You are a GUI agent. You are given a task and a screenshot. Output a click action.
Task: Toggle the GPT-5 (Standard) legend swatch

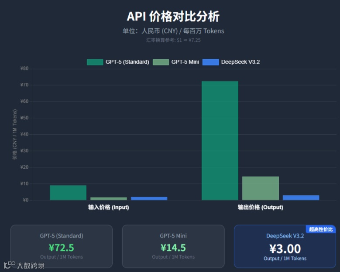(x=95, y=62)
